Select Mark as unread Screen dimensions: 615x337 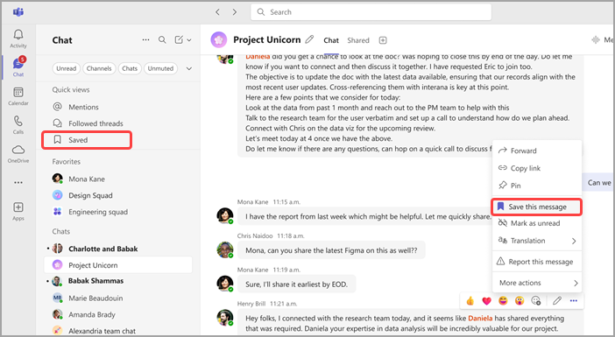pos(536,223)
